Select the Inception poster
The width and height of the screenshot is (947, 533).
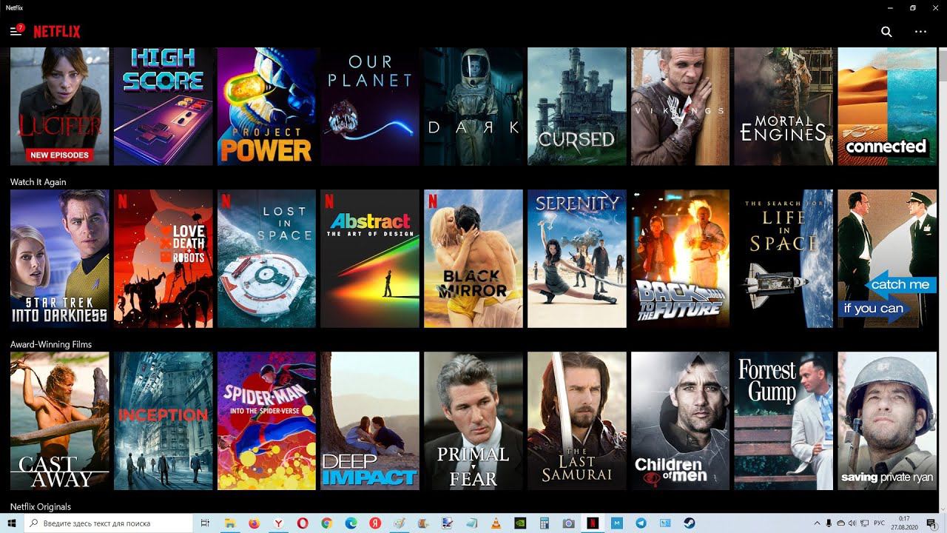click(164, 420)
